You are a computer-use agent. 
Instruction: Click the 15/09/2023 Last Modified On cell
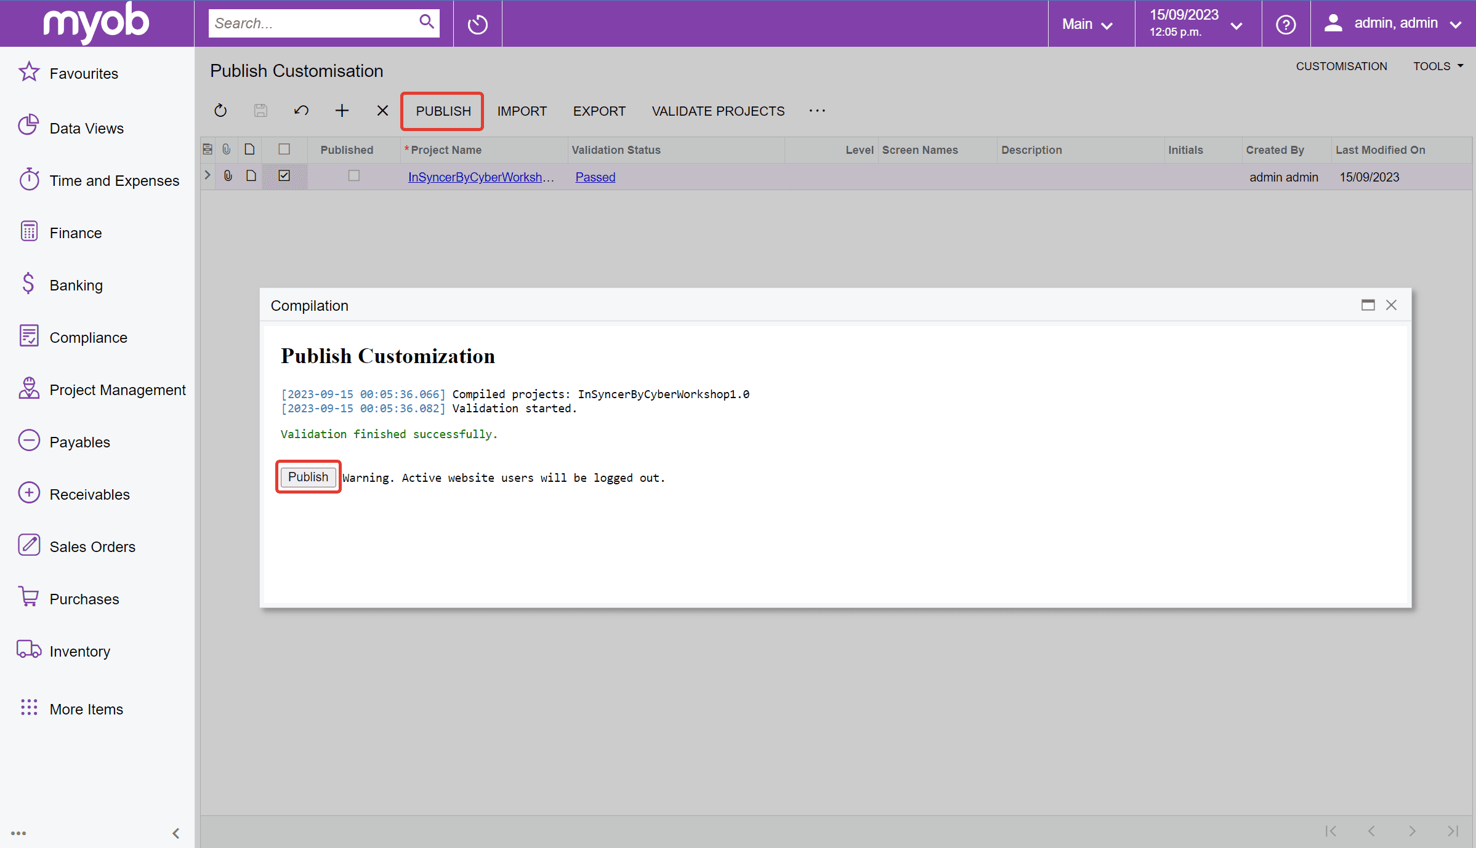(1369, 177)
